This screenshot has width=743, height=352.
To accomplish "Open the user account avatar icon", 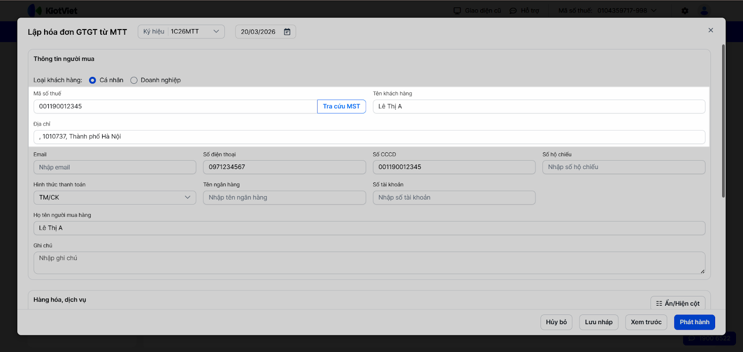I will pyautogui.click(x=704, y=11).
